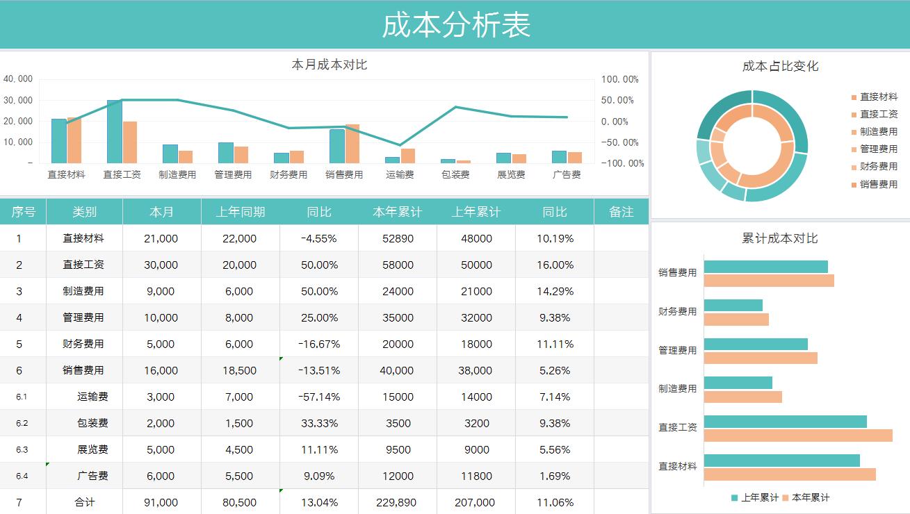Screen dimensions: 910x514
Task: Click the orange 本年累计 legend marker
Action: pyautogui.click(x=785, y=498)
